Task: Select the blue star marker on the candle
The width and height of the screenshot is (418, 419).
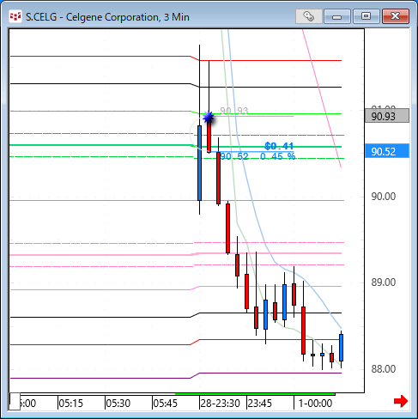Action: (209, 117)
